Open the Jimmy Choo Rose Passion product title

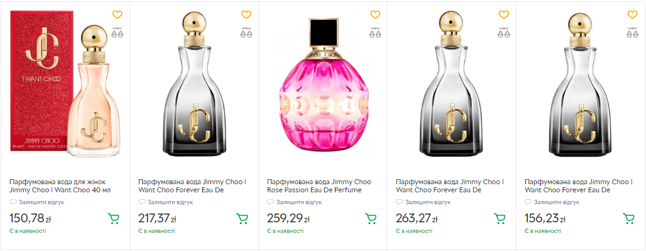(314, 185)
